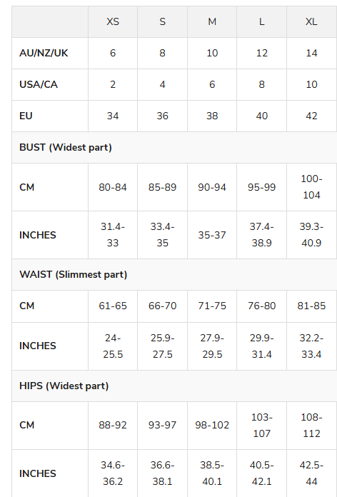Click the AU/NZ/UK row label

tap(44, 53)
